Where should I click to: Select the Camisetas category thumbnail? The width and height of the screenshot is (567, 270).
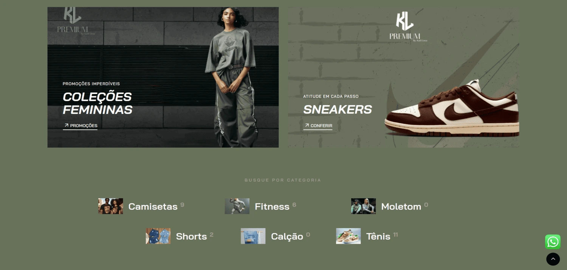pos(111,206)
